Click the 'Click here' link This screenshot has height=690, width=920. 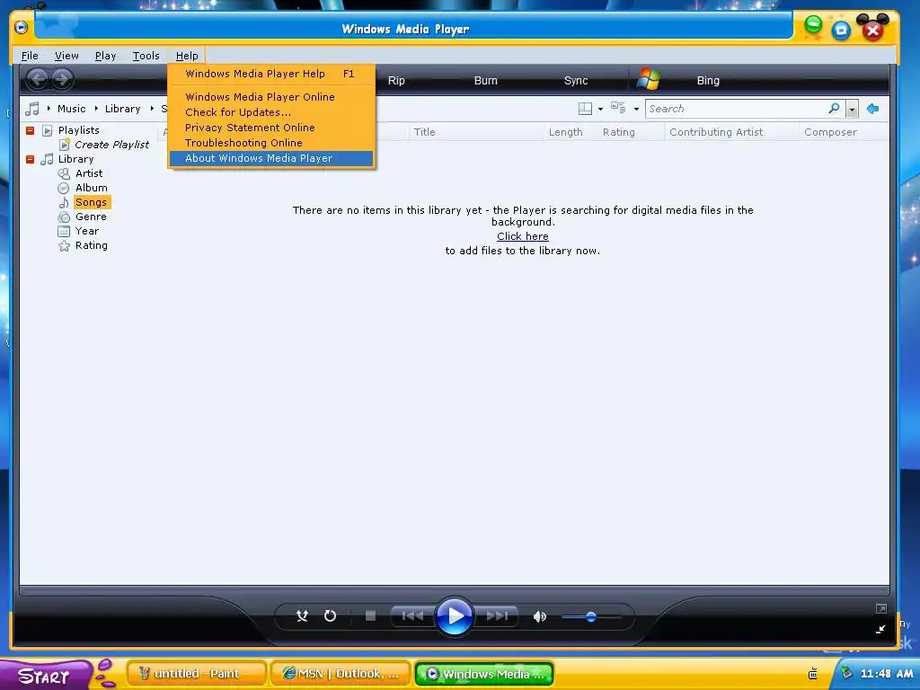[522, 236]
